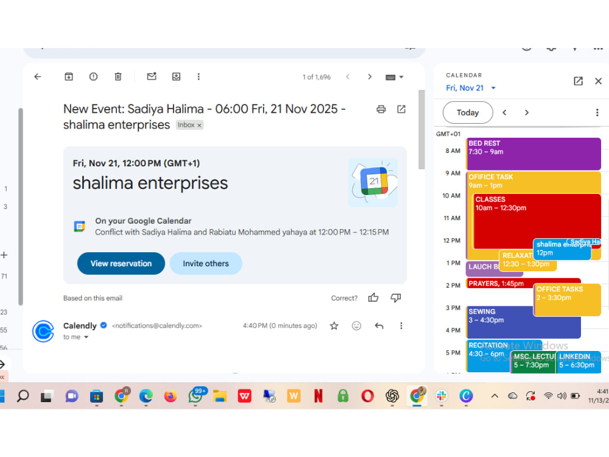This screenshot has height=457, width=609.
Task: Open the PRAYERS 1:45pm event
Action: coord(499,283)
